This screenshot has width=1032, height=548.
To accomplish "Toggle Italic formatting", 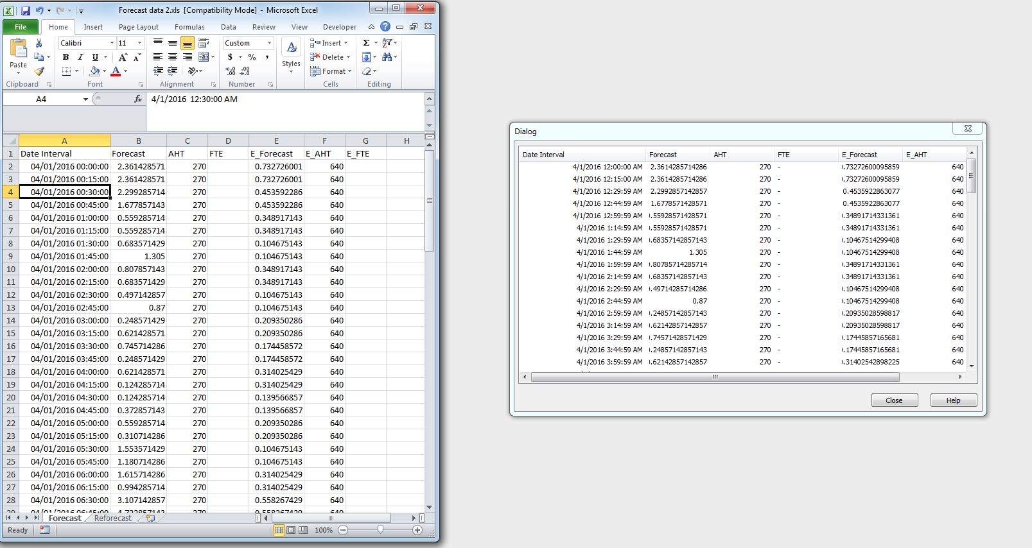I will (80, 57).
